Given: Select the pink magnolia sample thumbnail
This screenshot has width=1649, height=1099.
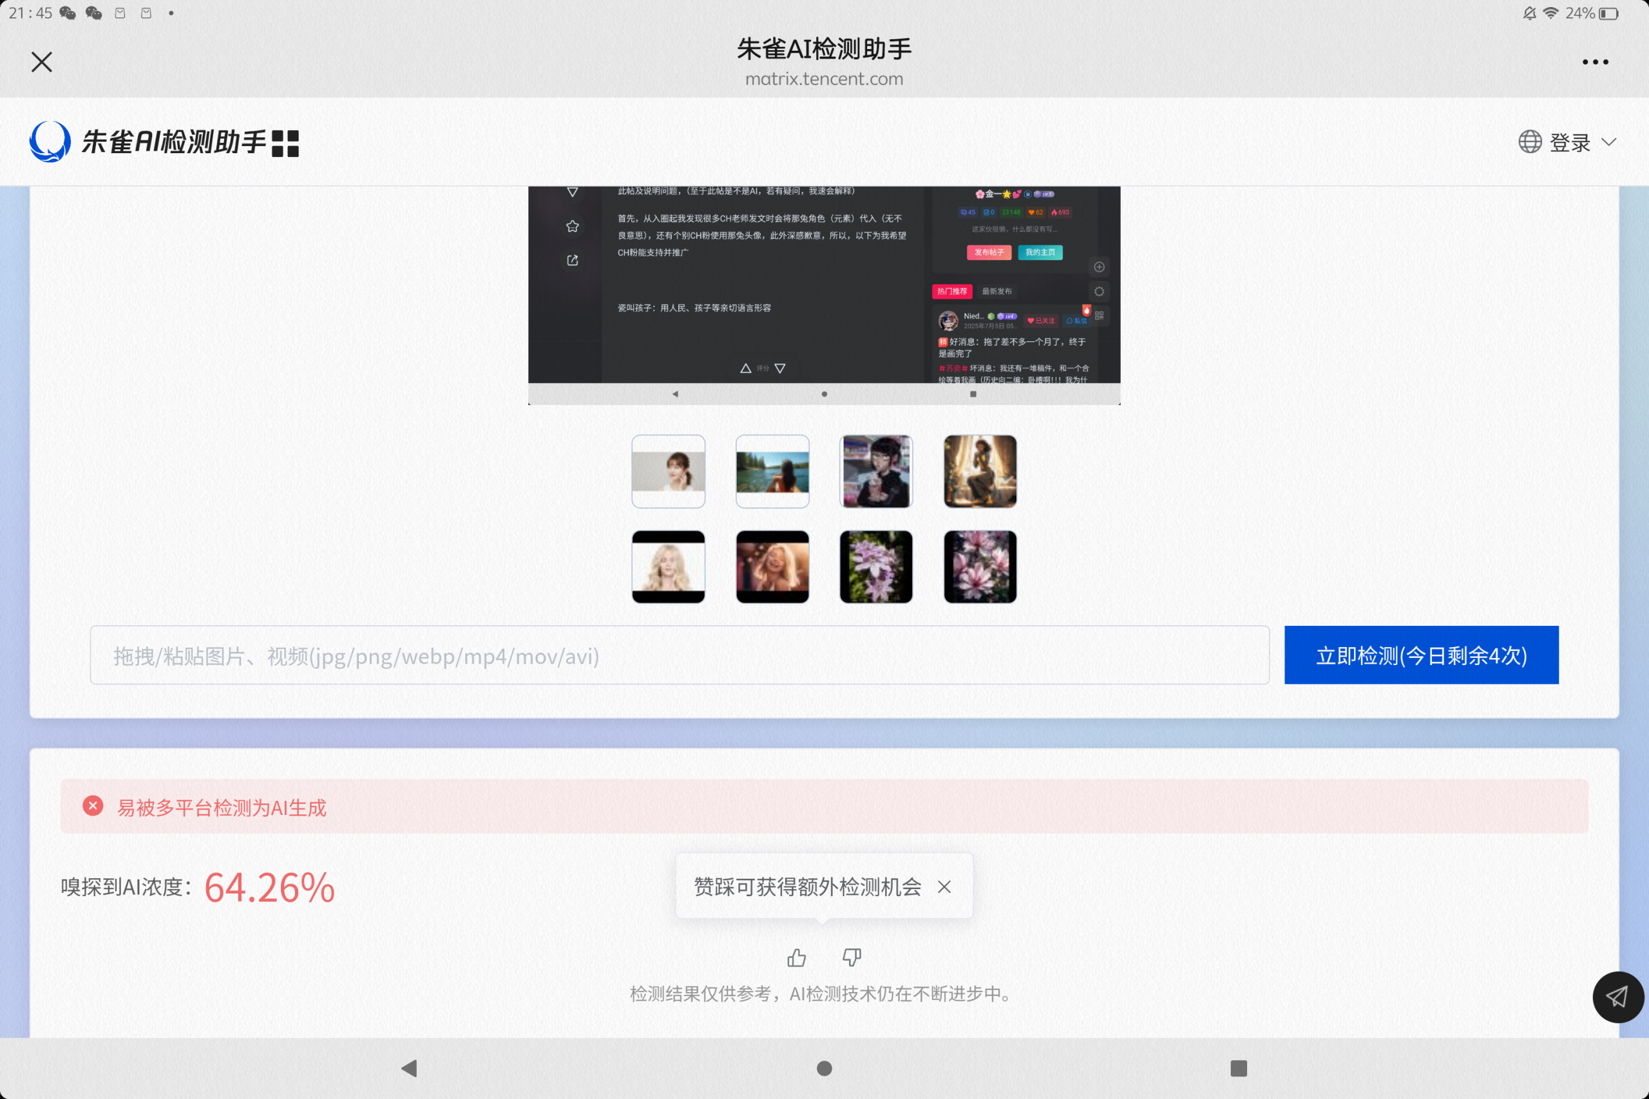Looking at the screenshot, I should coord(980,567).
